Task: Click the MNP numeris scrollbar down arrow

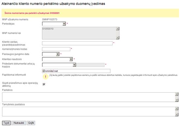Action: click(117, 38)
